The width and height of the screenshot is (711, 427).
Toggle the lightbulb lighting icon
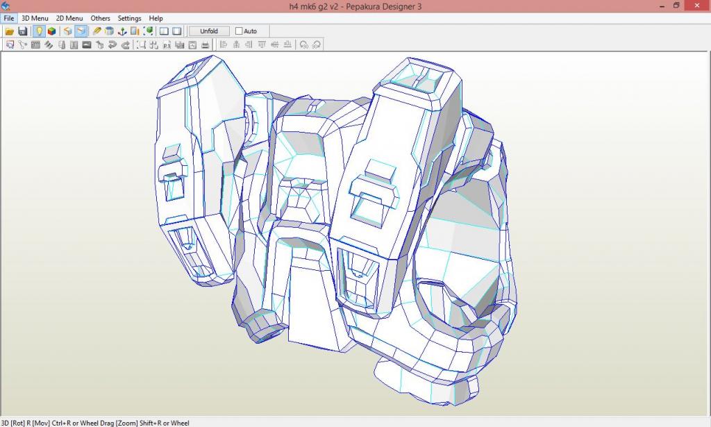tap(39, 31)
